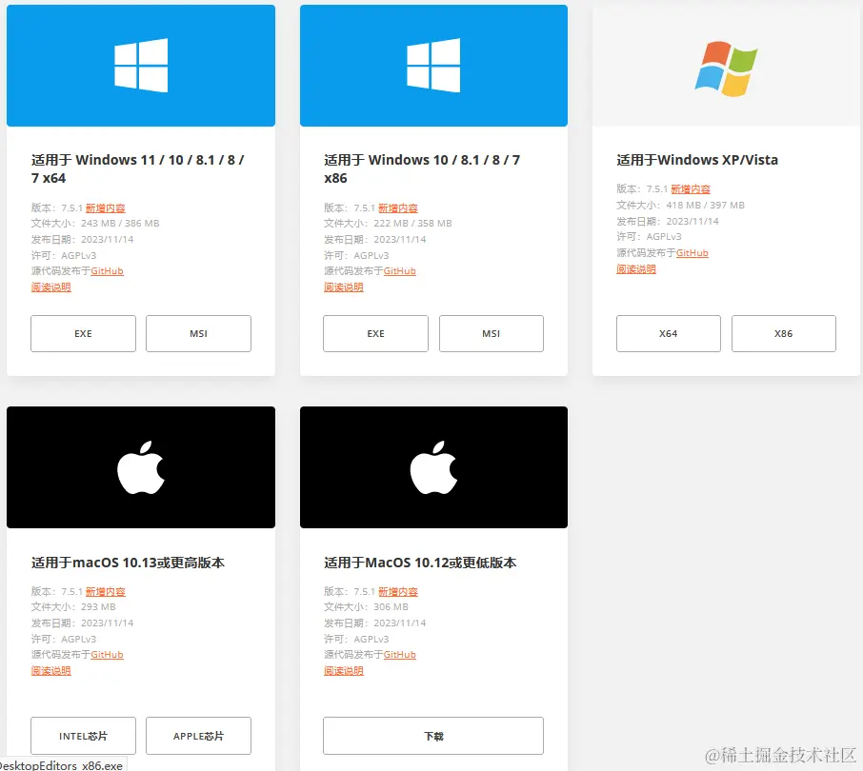The height and width of the screenshot is (771, 863).
Task: Download EXE for Windows 11 x64
Action: (83, 333)
